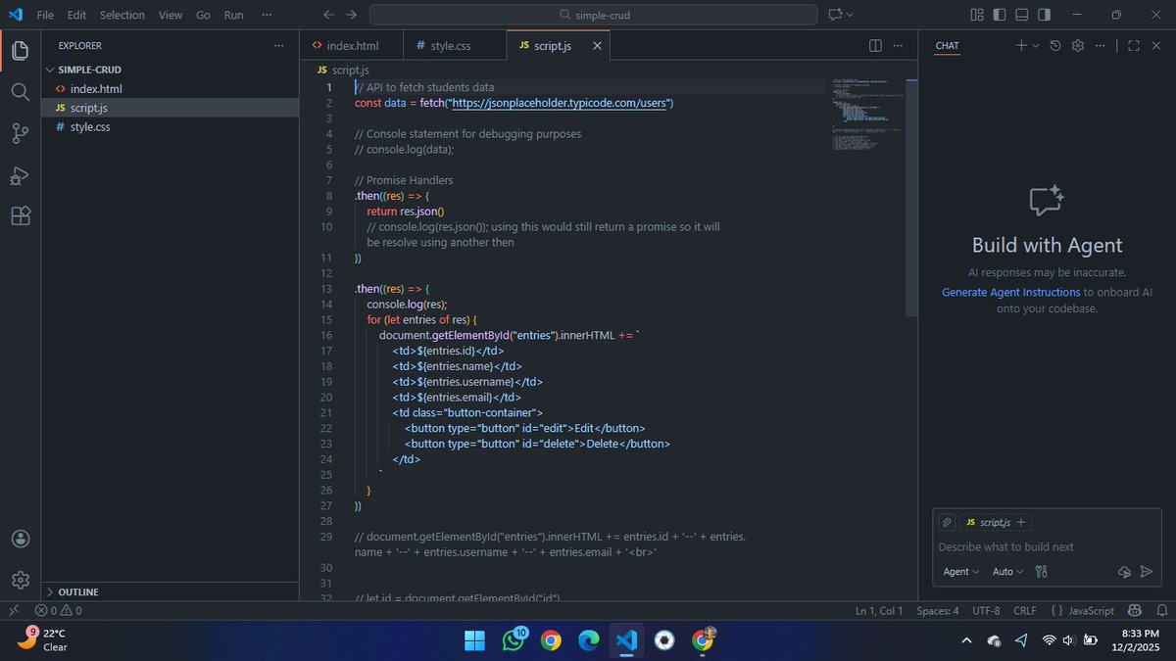Open the Run menu
1176x661 pixels.
click(233, 15)
